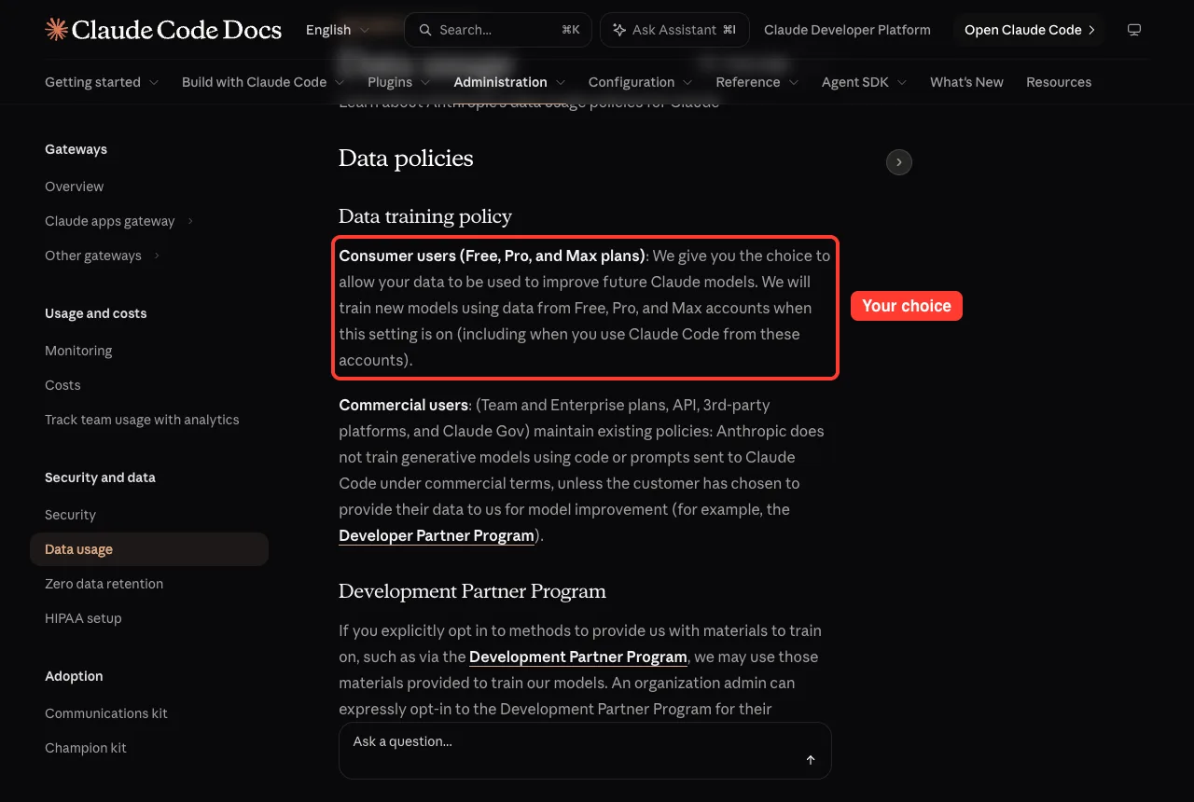Focus the Search field in the header
1194x802 pixels.
coord(497,30)
